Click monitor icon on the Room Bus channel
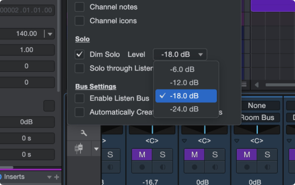The height and width of the screenshot is (185, 295). [267, 167]
